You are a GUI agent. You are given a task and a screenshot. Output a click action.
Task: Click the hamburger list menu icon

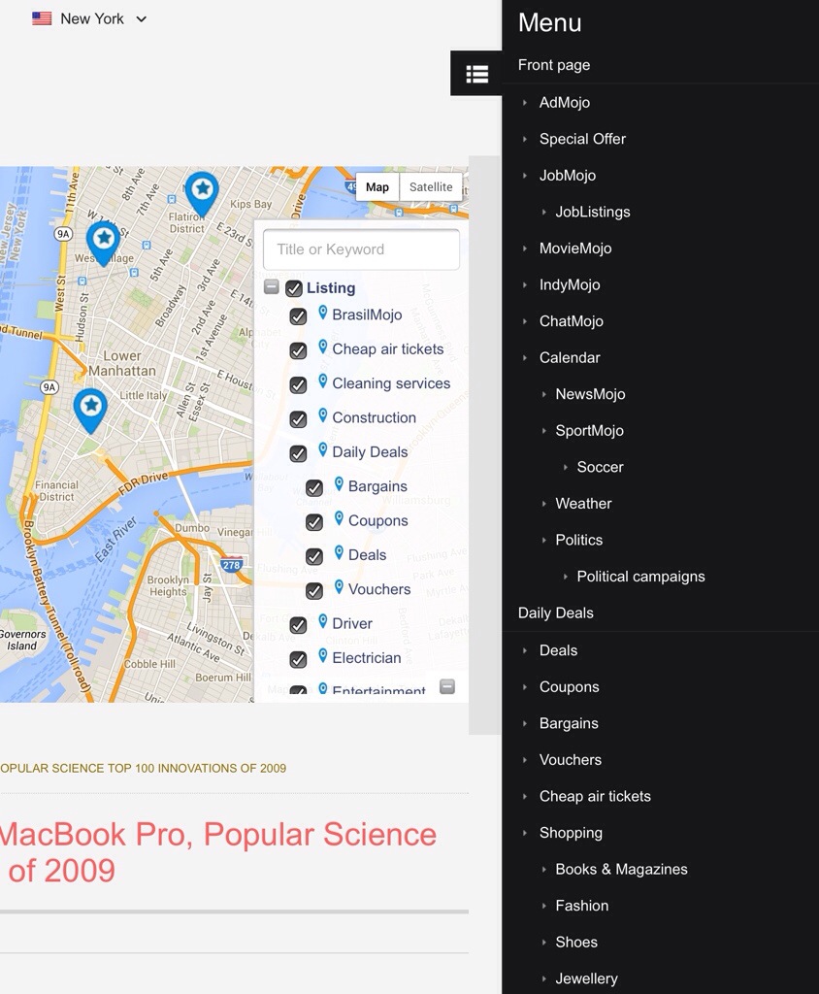coord(476,74)
